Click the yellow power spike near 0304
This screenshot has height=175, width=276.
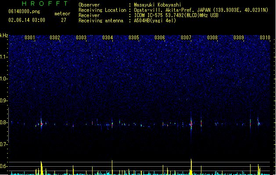pyautogui.click(x=112, y=167)
